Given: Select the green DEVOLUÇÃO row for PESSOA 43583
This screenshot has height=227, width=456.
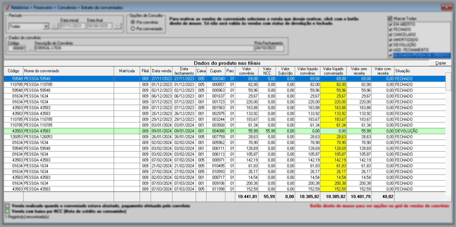Looking at the screenshot, I should pos(68,131).
